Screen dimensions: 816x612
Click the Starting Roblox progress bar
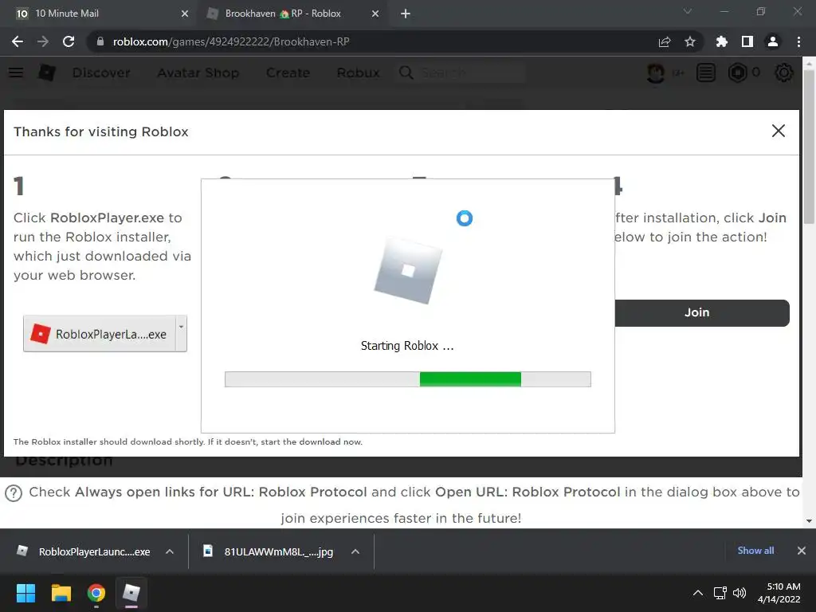pyautogui.click(x=407, y=379)
